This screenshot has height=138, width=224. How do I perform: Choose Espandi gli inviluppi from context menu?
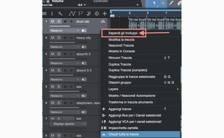123,33
